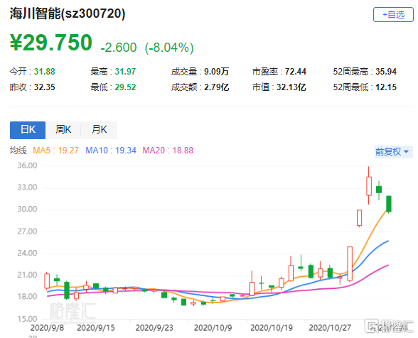
Task: Click the dropdown arrow beside 前复权
Action: point(407,152)
